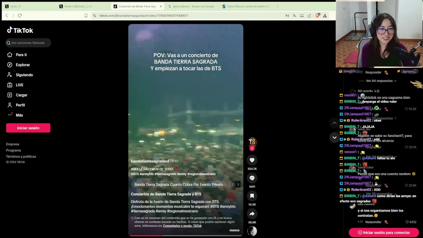
Task: Click browser forward arrow
Action: [x=13, y=16]
